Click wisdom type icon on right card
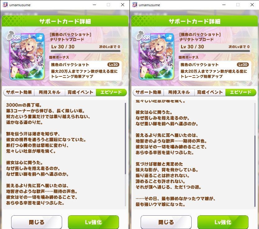This screenshot has height=229, width=259. coord(169,38)
